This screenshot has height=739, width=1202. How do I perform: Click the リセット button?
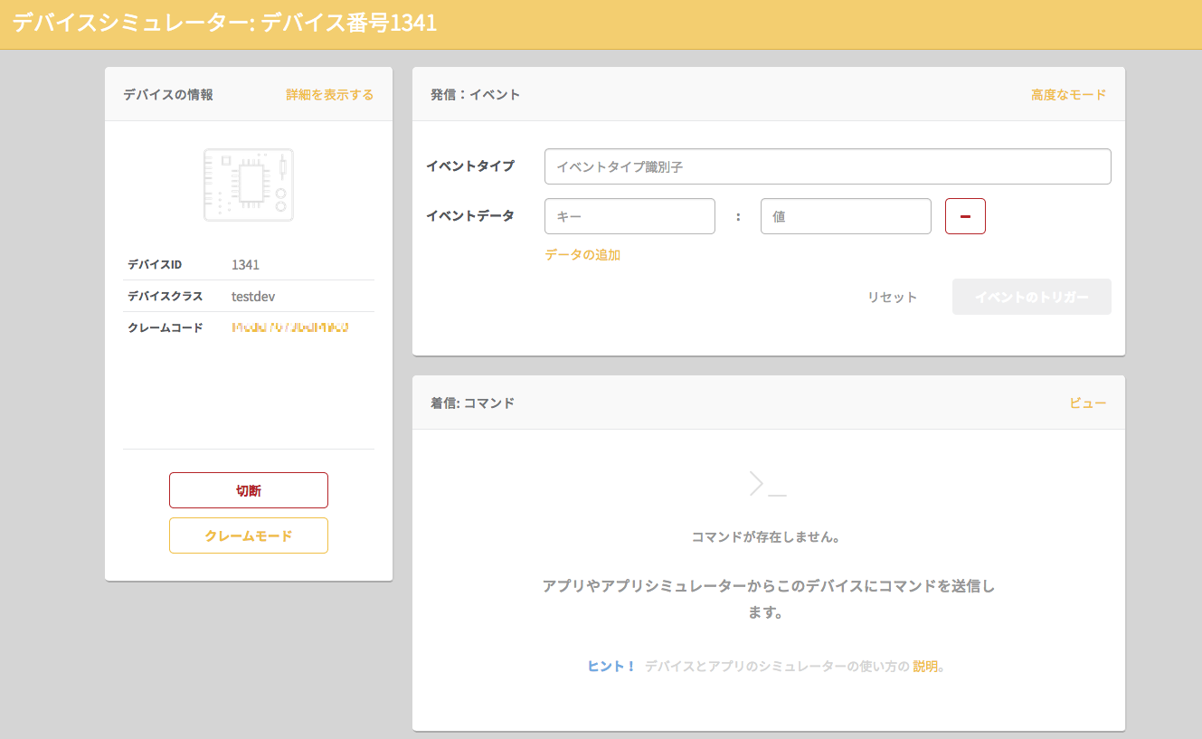click(893, 297)
